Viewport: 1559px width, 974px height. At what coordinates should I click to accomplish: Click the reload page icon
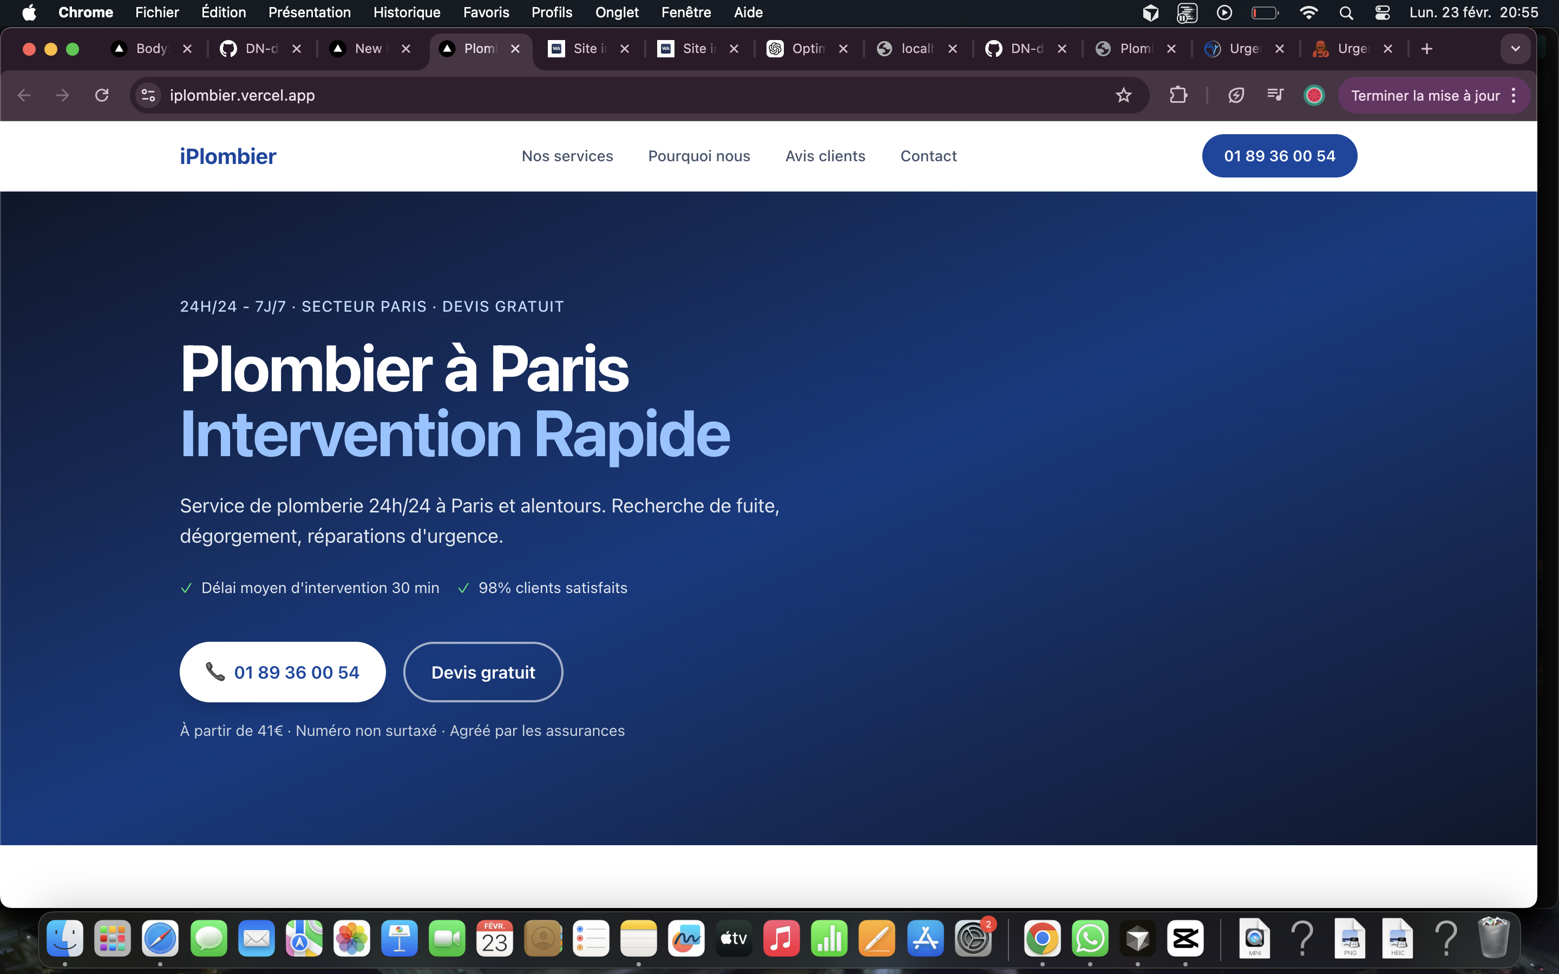(x=102, y=95)
